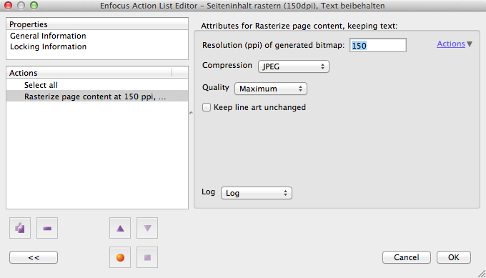Open the Quality Maximum dropdown
The image size is (486, 278).
(271, 89)
